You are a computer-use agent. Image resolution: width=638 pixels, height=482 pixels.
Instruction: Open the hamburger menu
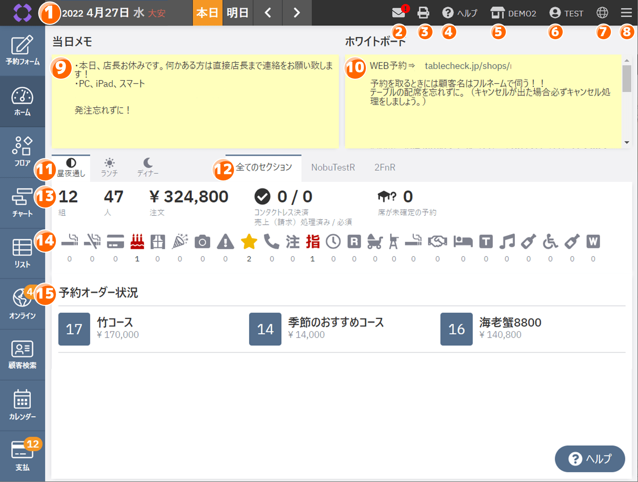click(626, 13)
